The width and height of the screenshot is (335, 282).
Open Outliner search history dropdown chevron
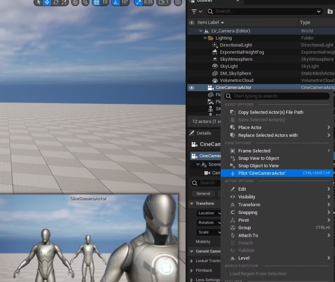(319, 11)
